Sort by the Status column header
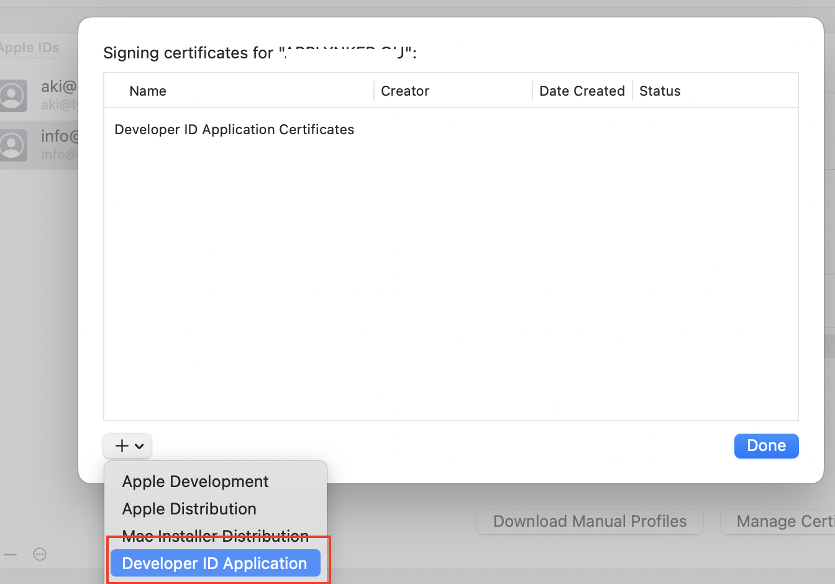The height and width of the screenshot is (584, 835). click(x=660, y=91)
